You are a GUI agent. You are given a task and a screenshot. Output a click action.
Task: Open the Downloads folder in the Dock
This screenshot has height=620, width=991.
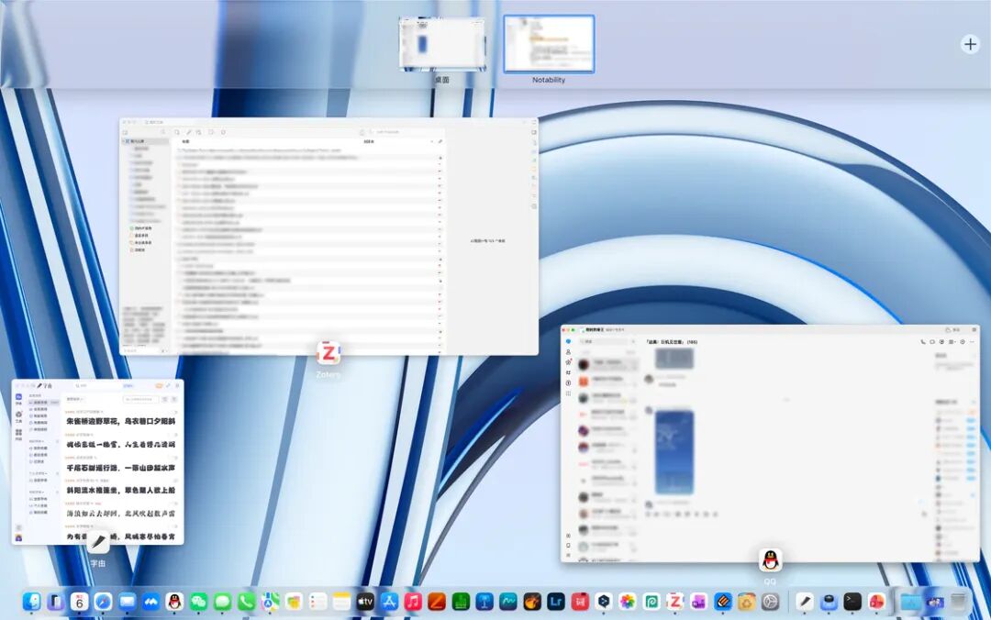pyautogui.click(x=911, y=602)
